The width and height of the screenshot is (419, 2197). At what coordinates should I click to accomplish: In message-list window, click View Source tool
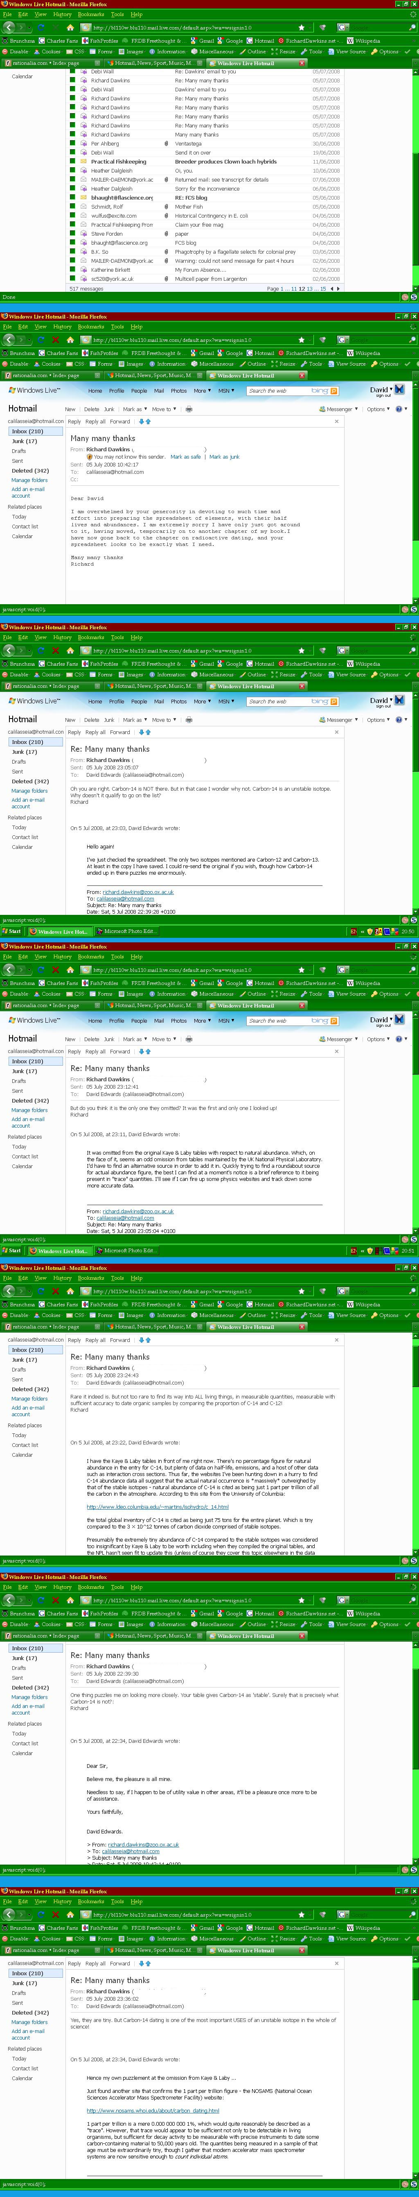click(347, 52)
